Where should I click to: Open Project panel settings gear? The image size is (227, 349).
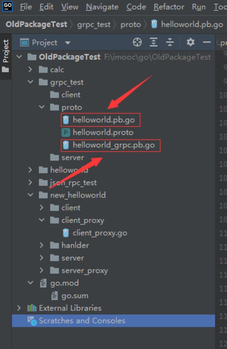191,42
